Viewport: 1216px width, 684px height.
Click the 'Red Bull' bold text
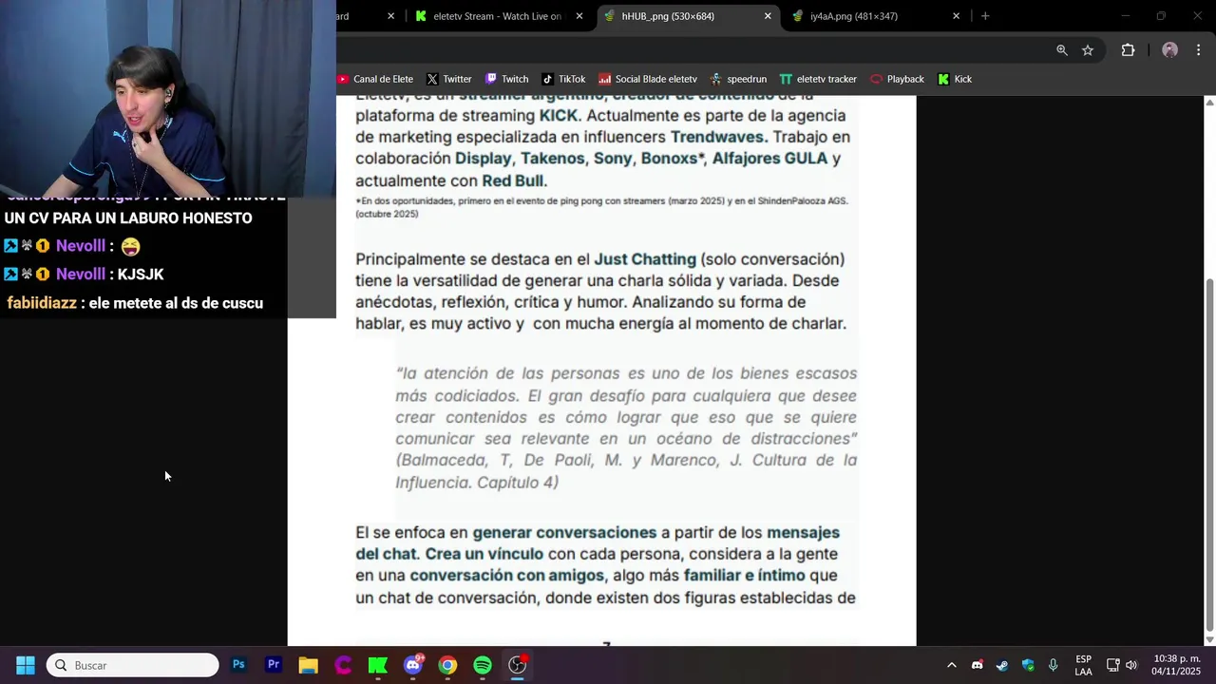point(514,180)
